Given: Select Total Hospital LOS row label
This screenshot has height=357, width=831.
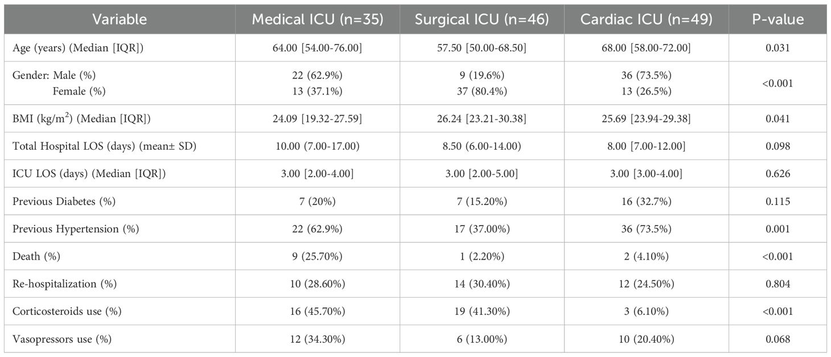Looking at the screenshot, I should tap(104, 146).
